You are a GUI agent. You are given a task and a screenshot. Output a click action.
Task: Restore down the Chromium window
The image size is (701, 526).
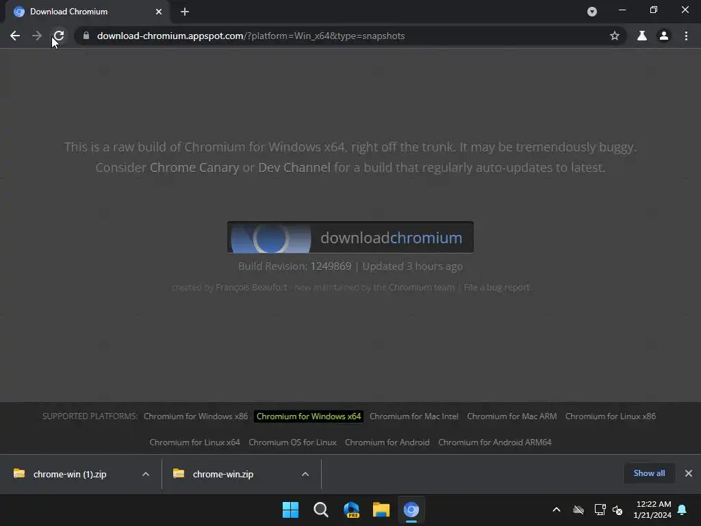coord(654,10)
